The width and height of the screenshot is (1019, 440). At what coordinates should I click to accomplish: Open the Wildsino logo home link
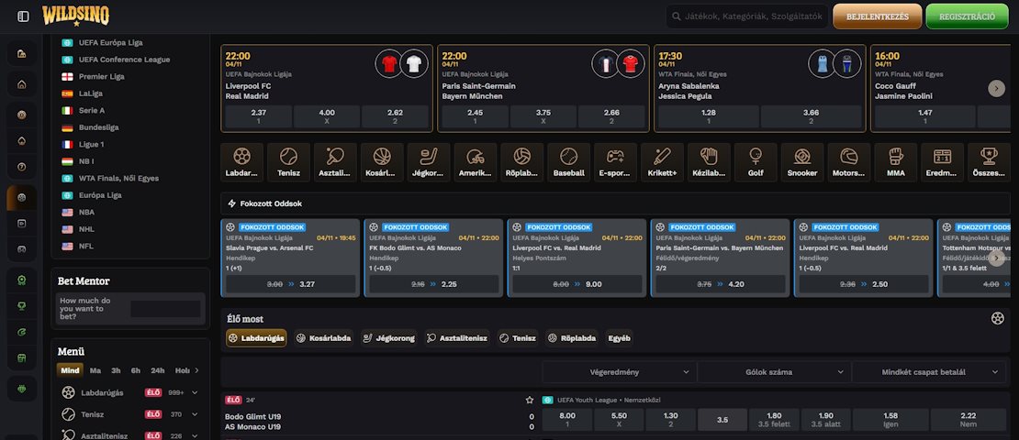[76, 16]
